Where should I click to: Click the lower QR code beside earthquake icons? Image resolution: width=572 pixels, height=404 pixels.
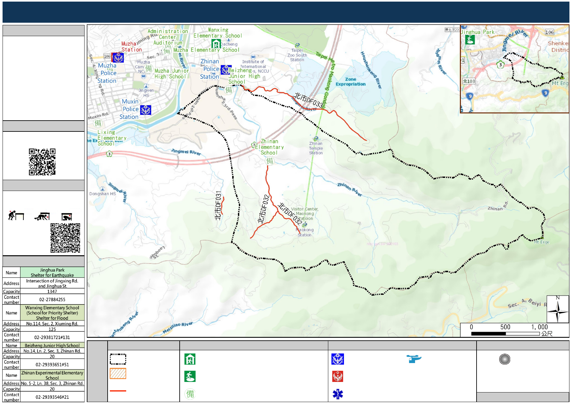tap(65, 238)
